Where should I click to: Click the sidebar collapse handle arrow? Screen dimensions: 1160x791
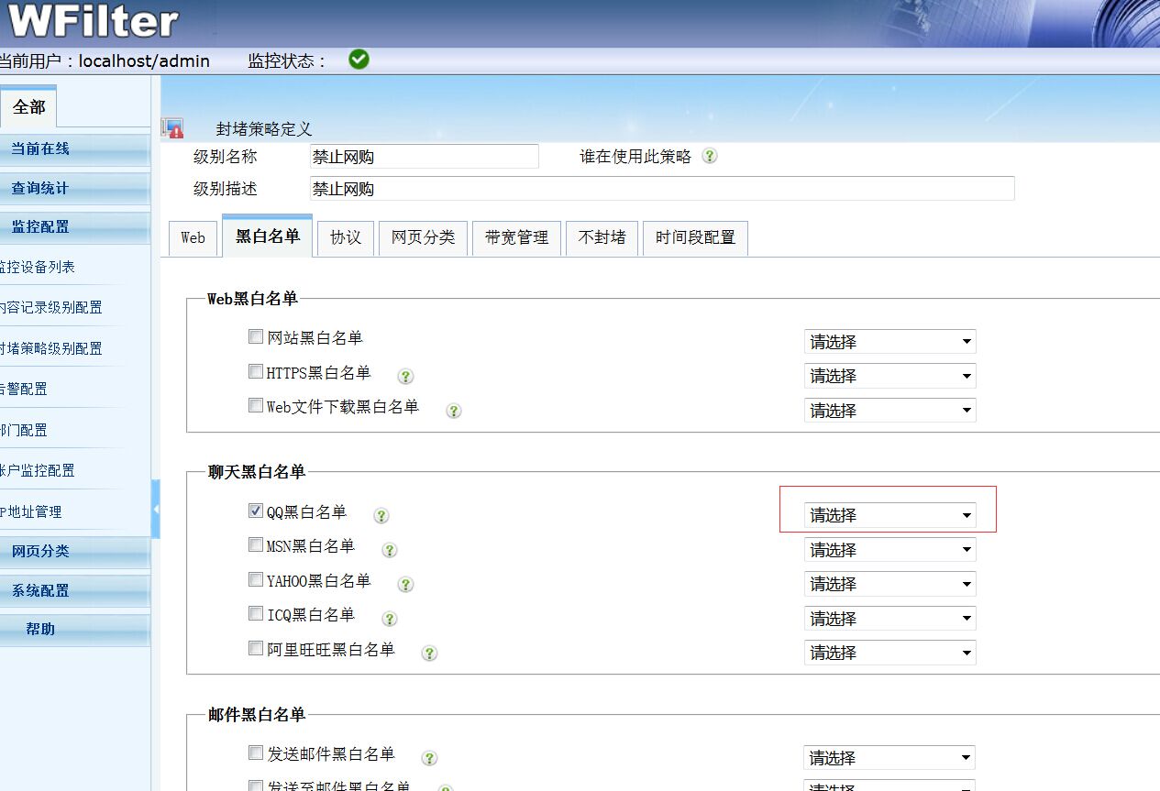pyautogui.click(x=156, y=509)
